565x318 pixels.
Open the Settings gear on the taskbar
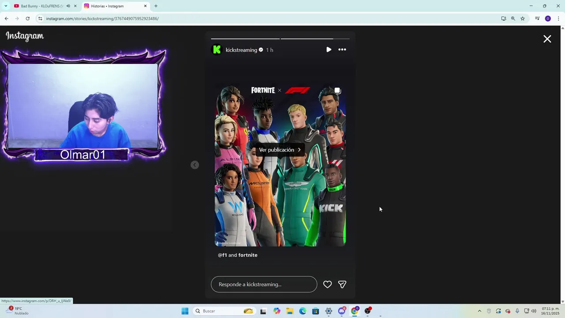point(329,311)
